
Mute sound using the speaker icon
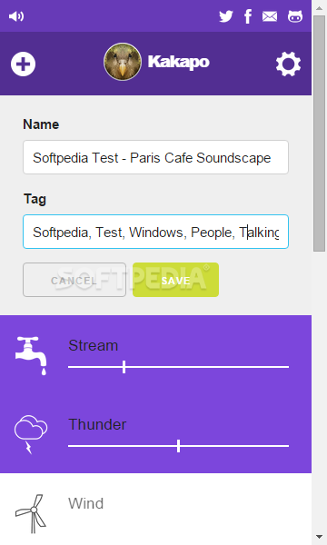[16, 16]
